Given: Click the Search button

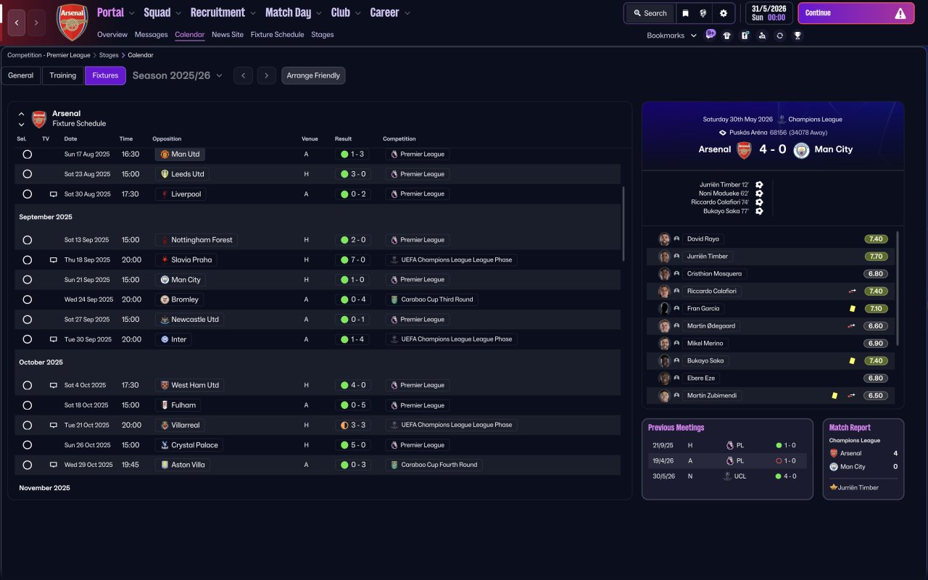Looking at the screenshot, I should (650, 13).
